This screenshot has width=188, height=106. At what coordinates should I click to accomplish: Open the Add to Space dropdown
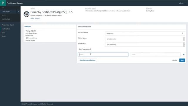145,39
